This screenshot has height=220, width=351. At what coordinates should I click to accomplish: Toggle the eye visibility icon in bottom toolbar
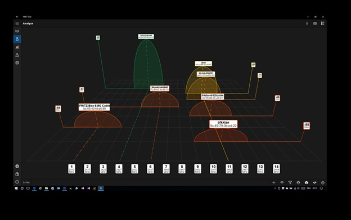pyautogui.click(x=282, y=183)
